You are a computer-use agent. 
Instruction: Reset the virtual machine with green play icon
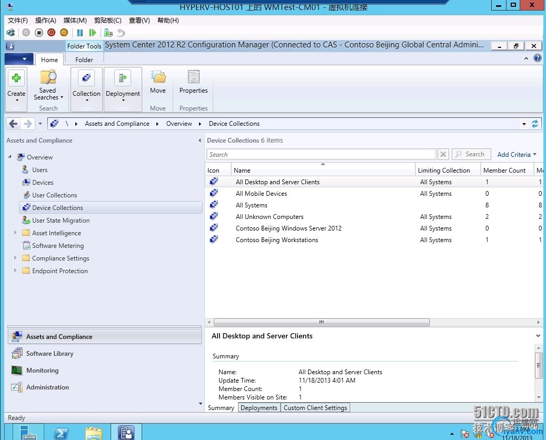(93, 33)
